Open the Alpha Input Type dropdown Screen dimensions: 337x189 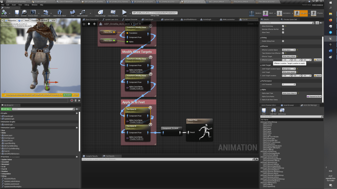[289, 93]
